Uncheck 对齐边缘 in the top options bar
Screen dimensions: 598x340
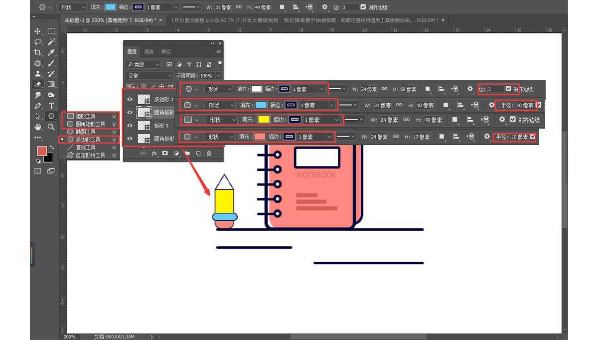click(363, 7)
